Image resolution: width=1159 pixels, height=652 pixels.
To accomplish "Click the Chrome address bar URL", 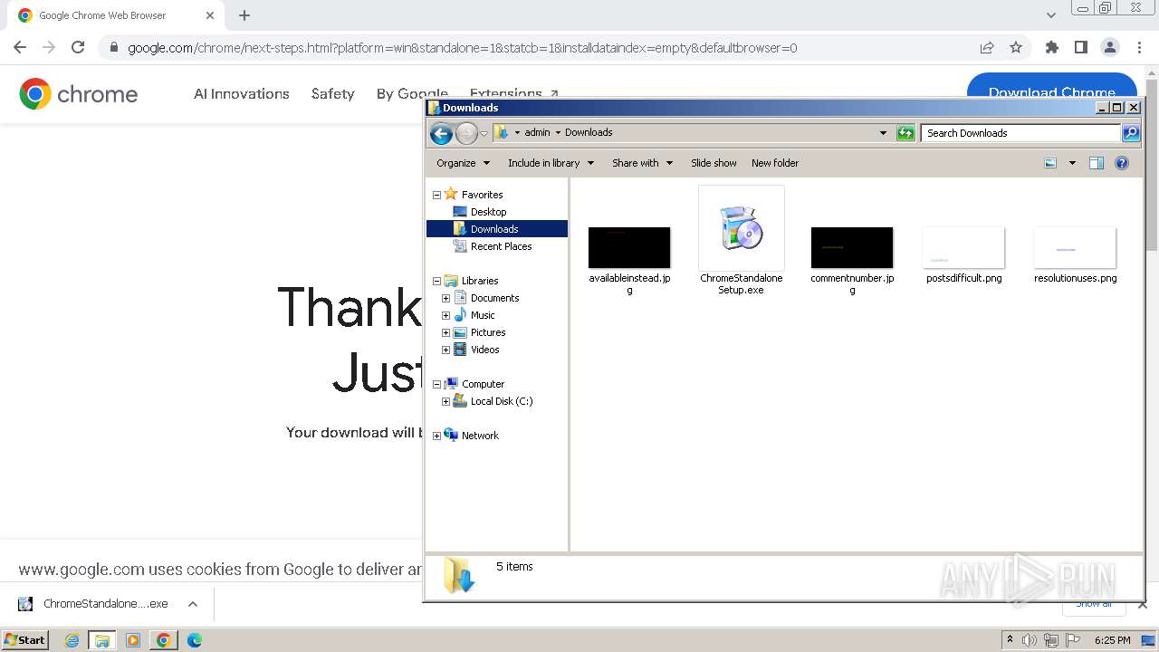I will [462, 48].
